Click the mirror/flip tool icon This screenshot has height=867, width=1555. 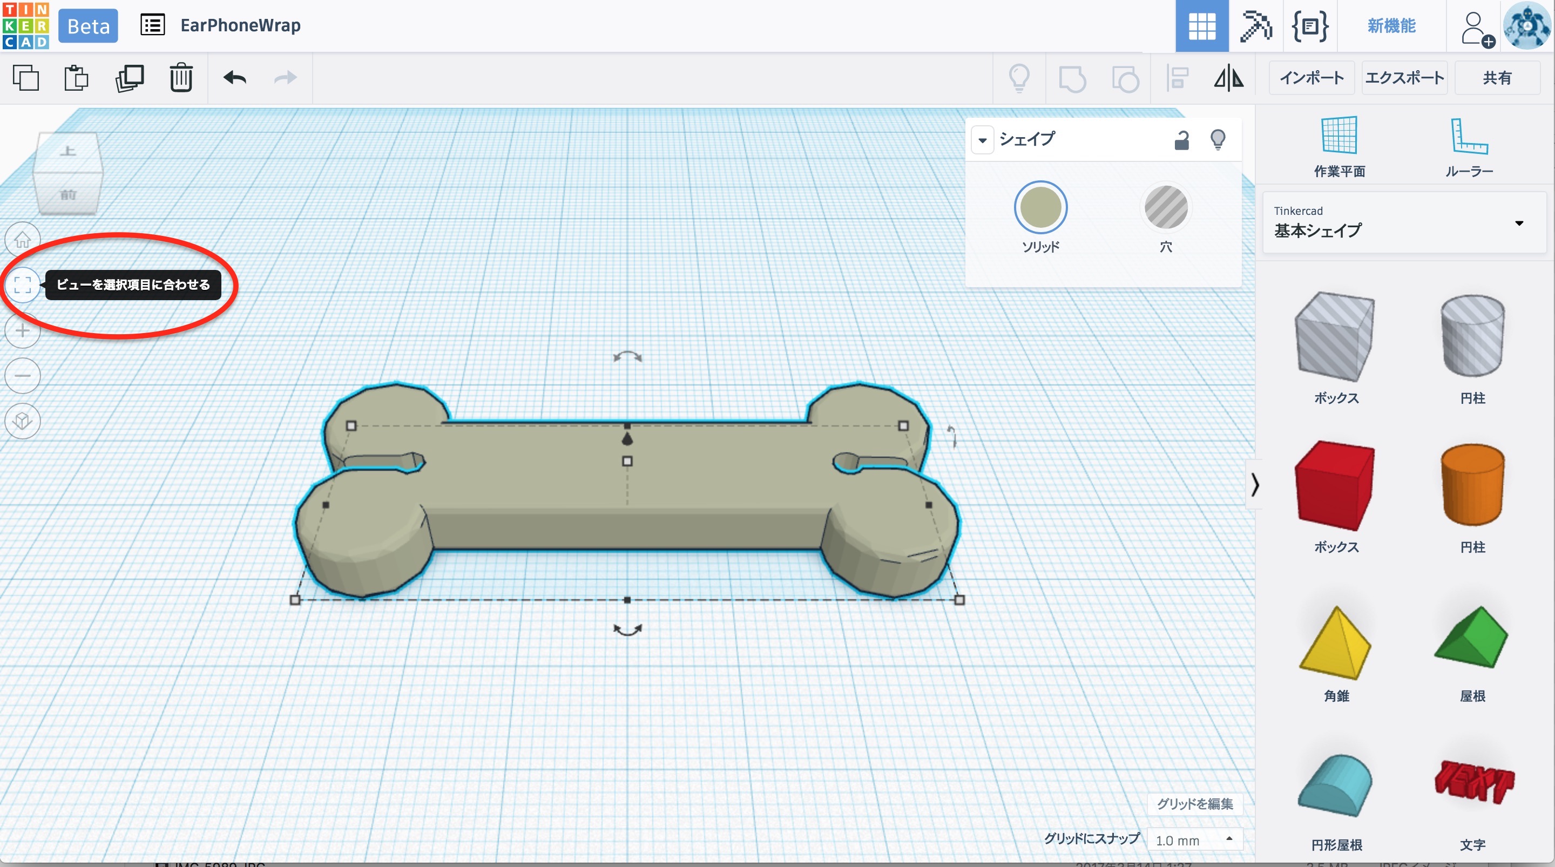coord(1228,78)
